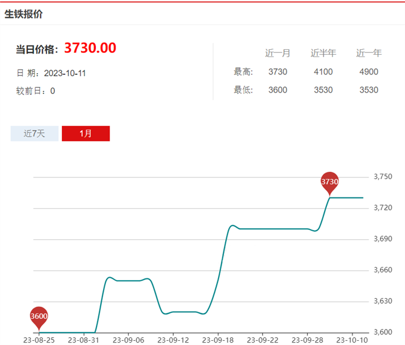405x345 pixels.
Task: Click the 近半年 column header
Action: (323, 53)
